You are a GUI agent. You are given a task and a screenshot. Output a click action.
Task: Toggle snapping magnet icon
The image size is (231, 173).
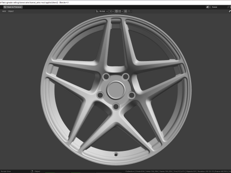pos(116,11)
